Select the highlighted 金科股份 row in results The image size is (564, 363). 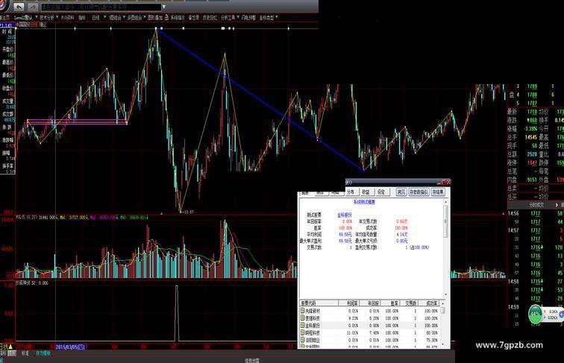coord(369,325)
